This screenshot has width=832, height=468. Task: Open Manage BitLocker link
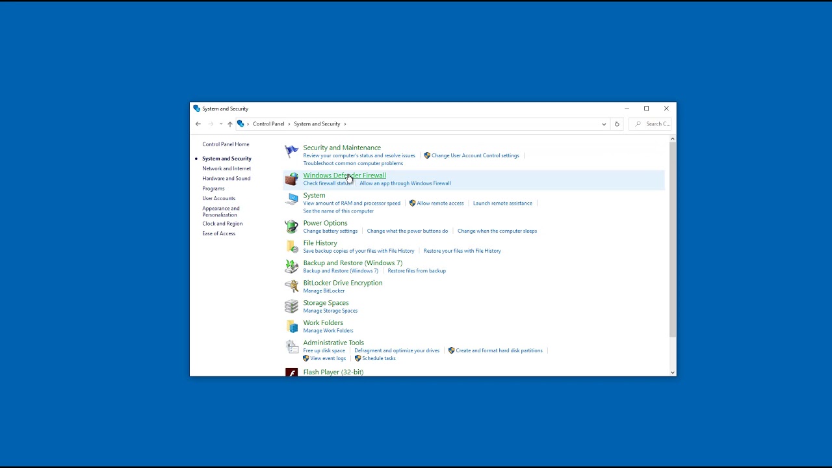[x=324, y=291]
